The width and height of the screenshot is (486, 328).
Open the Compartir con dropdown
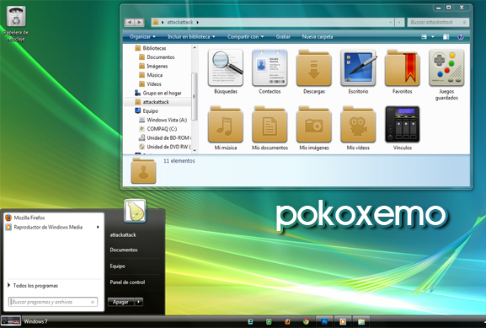(245, 36)
